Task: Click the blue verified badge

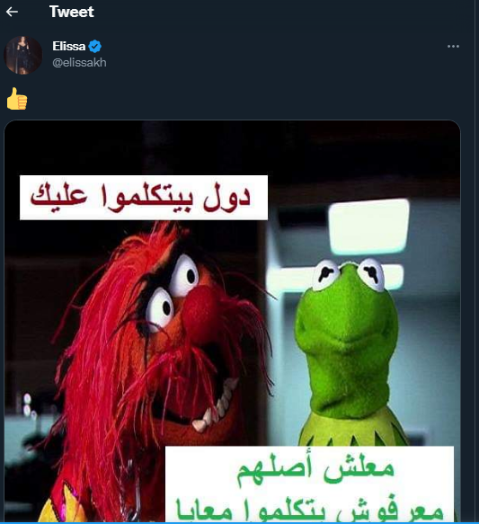Action: (95, 46)
